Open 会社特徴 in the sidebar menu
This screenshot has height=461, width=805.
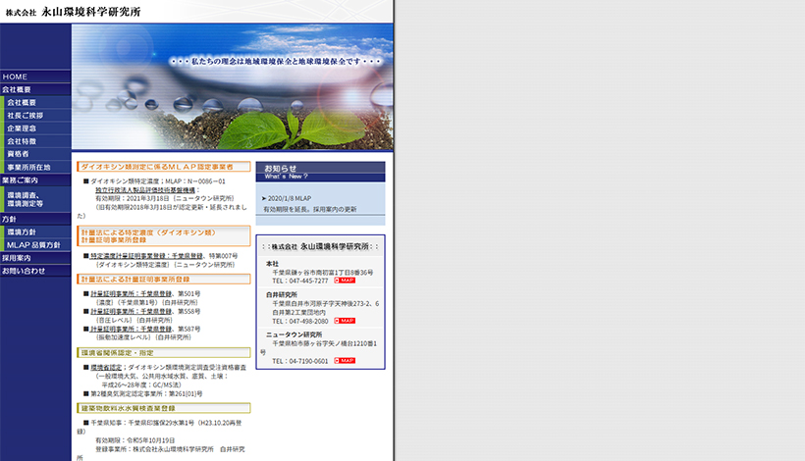click(37, 141)
